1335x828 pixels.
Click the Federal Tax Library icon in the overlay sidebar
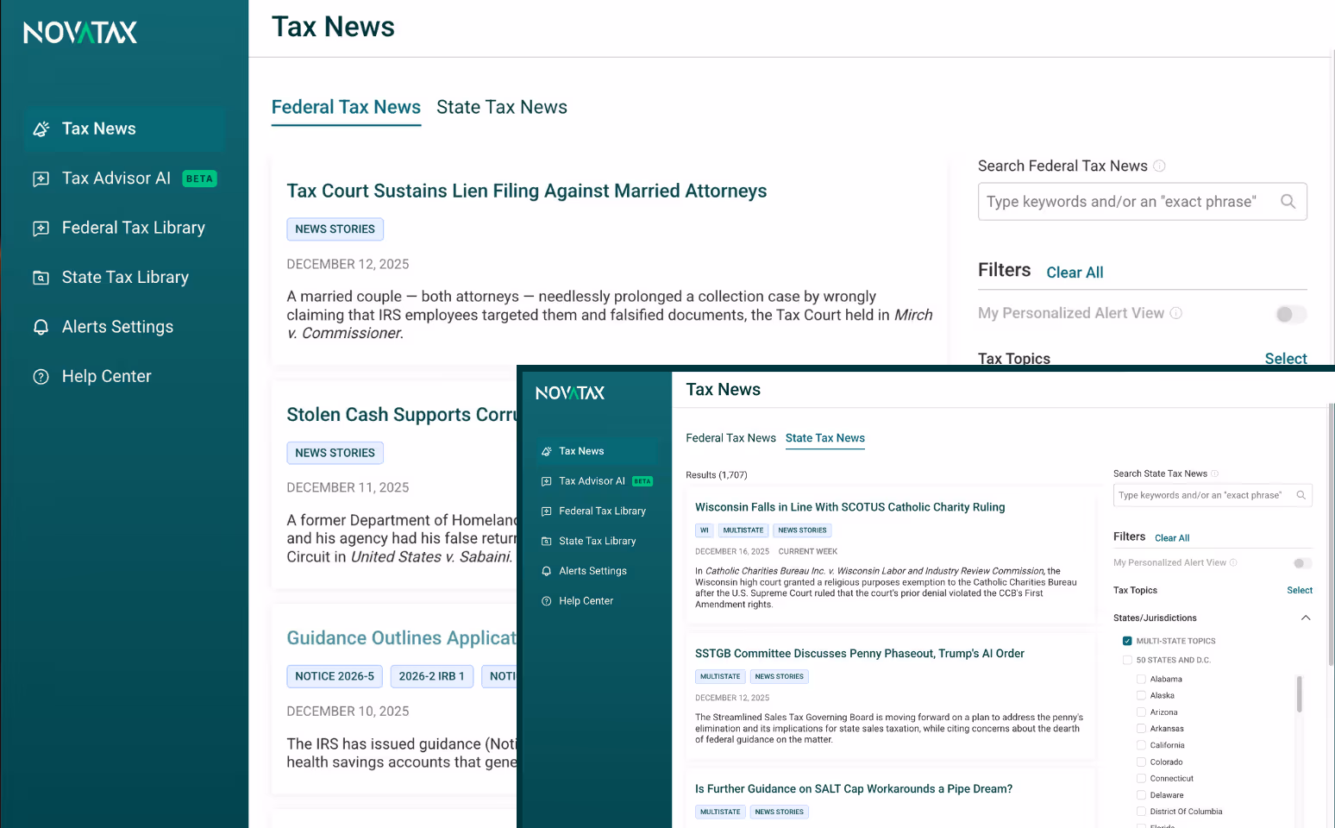pyautogui.click(x=546, y=511)
